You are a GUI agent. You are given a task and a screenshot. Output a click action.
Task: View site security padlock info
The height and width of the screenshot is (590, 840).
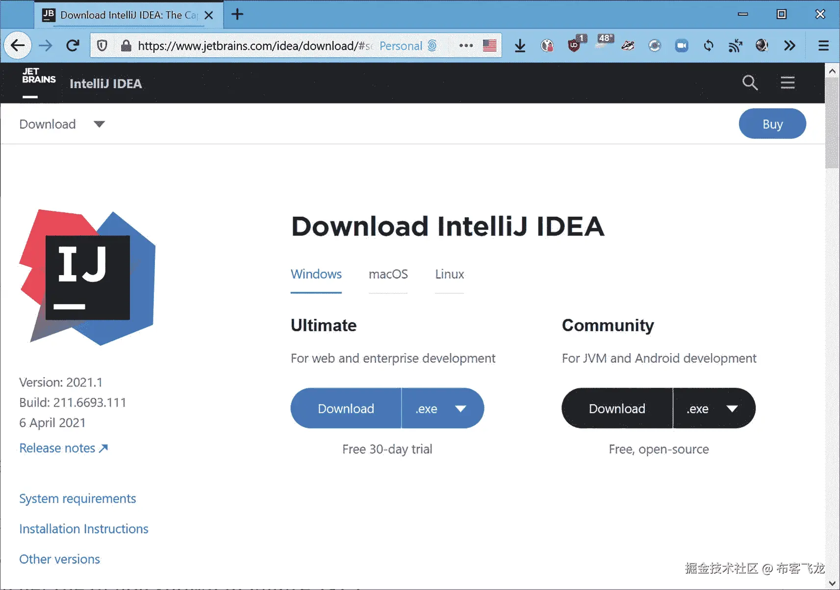tap(126, 46)
